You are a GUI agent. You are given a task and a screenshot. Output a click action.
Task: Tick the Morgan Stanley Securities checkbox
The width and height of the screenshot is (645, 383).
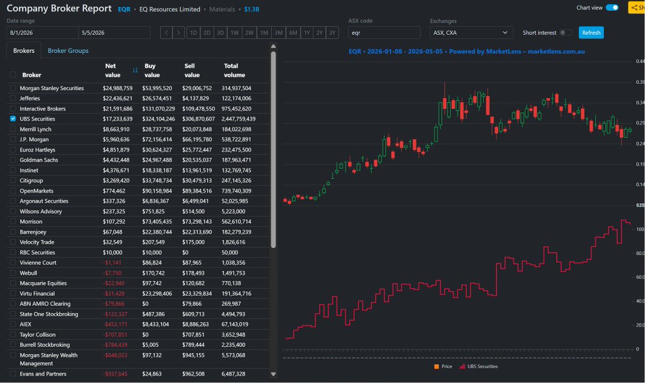[13, 88]
